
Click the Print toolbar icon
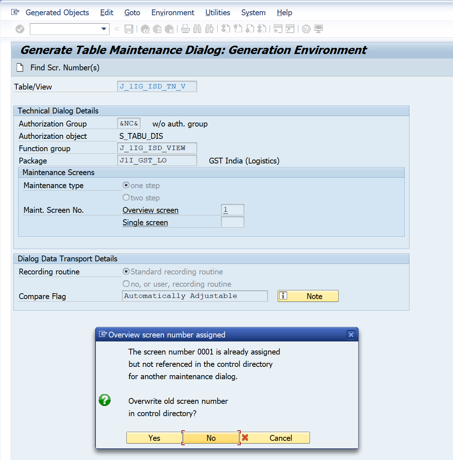click(185, 29)
